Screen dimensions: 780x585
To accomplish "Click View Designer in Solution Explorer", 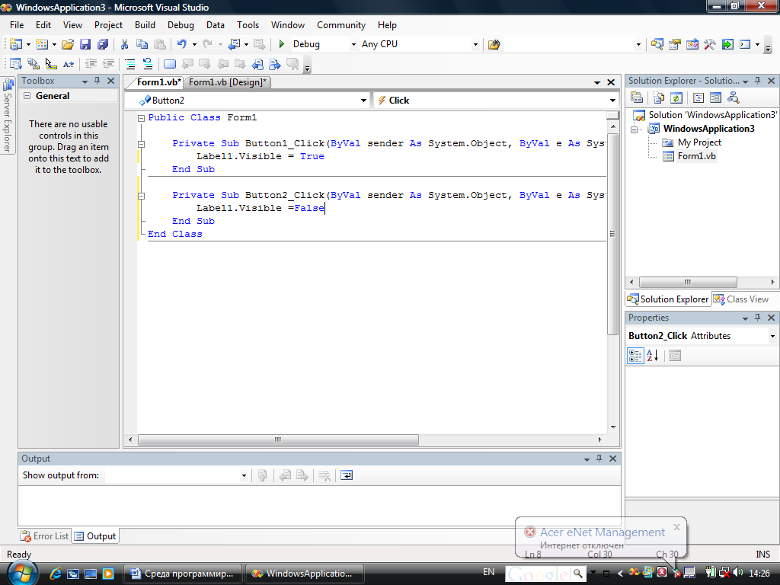I will (715, 97).
